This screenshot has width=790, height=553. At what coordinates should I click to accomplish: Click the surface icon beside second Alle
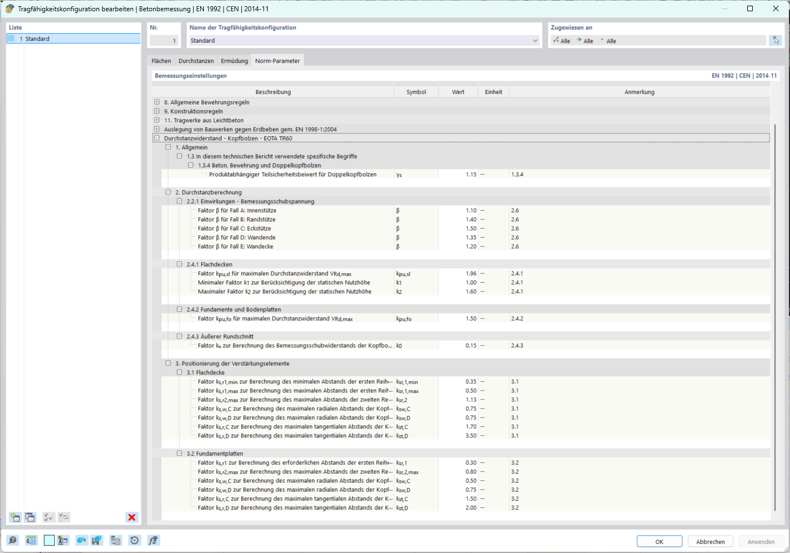pos(579,41)
